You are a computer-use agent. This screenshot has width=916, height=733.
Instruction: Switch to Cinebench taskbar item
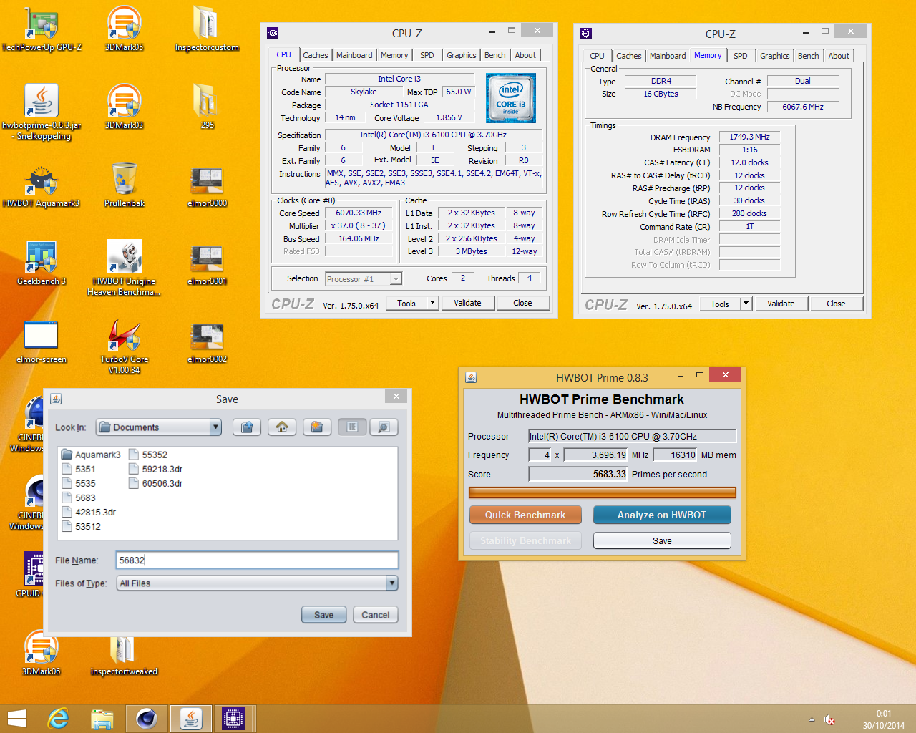[147, 719]
